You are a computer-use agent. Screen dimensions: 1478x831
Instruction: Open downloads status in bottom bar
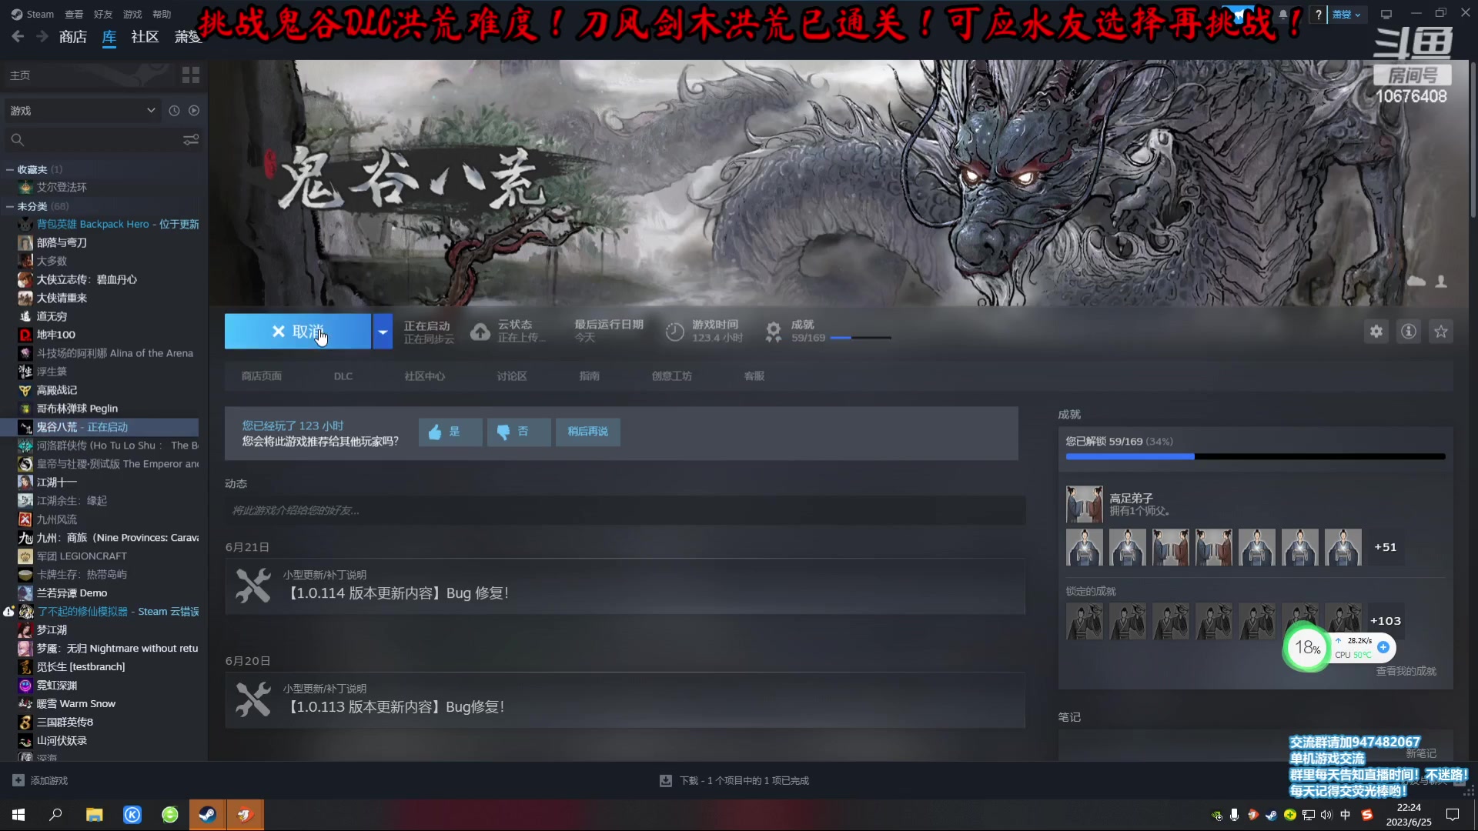click(x=735, y=781)
